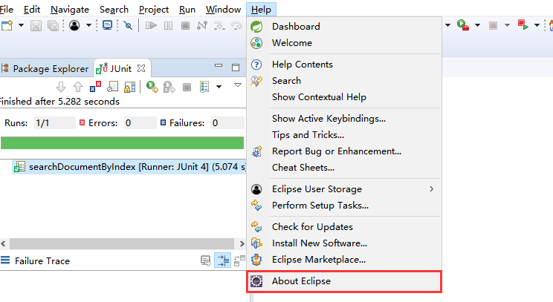Click the Failures count field
553x302 pixels.
(227, 123)
